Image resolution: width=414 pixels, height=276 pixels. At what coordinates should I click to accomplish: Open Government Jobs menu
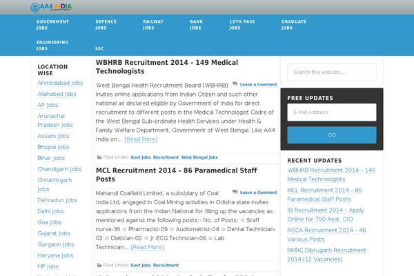pyautogui.click(x=52, y=25)
